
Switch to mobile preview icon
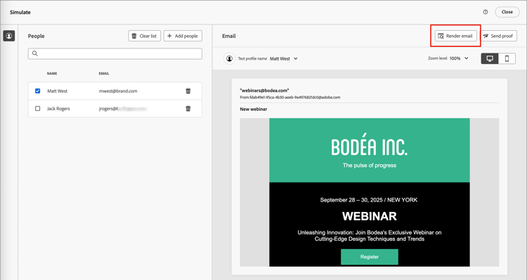click(x=507, y=58)
